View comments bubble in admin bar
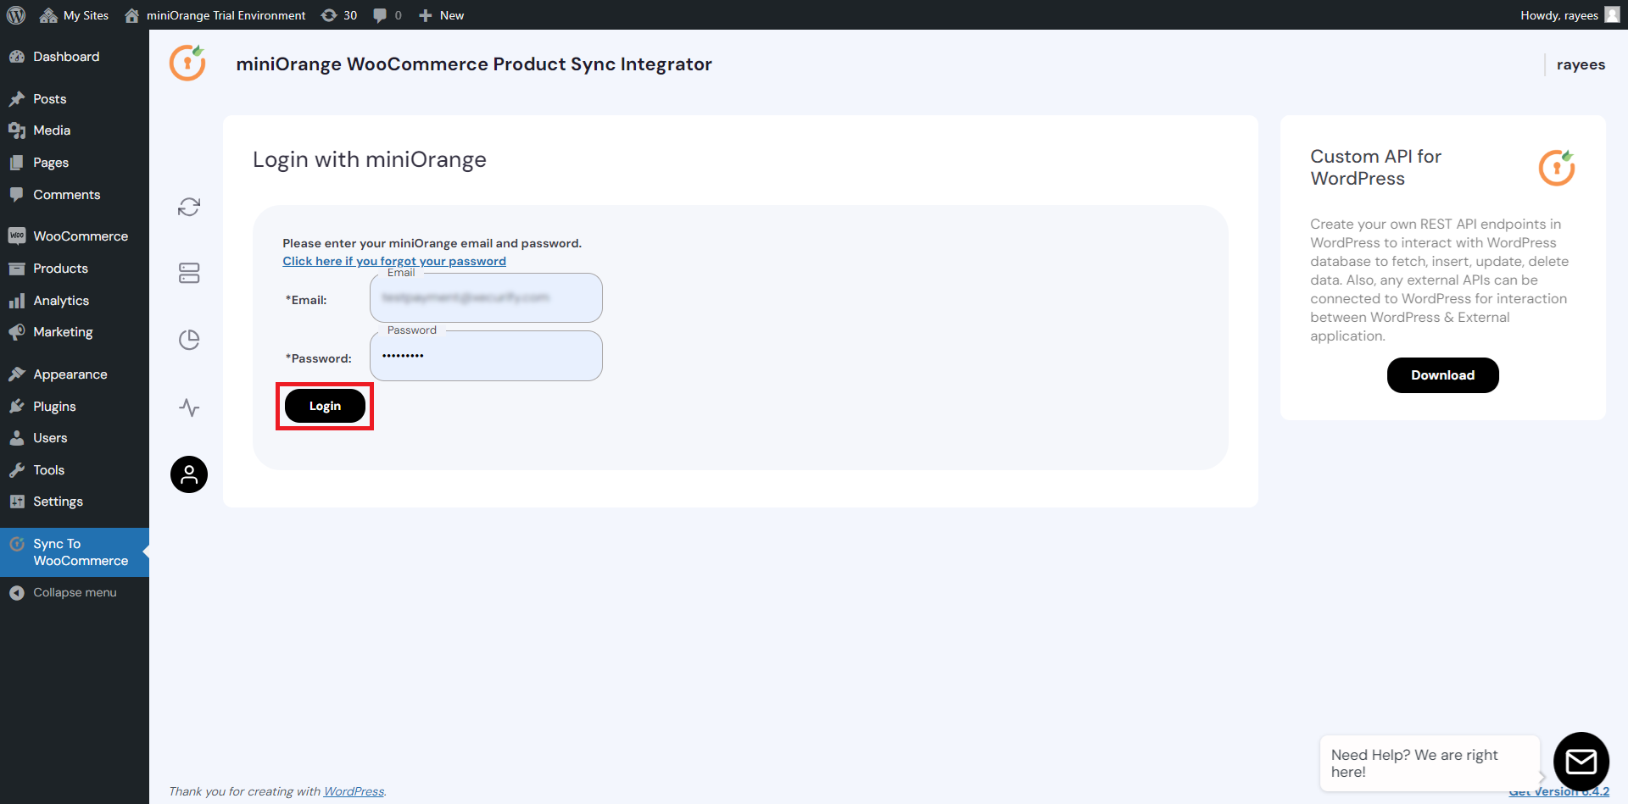1628x804 pixels. pyautogui.click(x=387, y=15)
